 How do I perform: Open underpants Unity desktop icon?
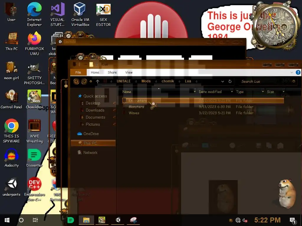(x=12, y=187)
